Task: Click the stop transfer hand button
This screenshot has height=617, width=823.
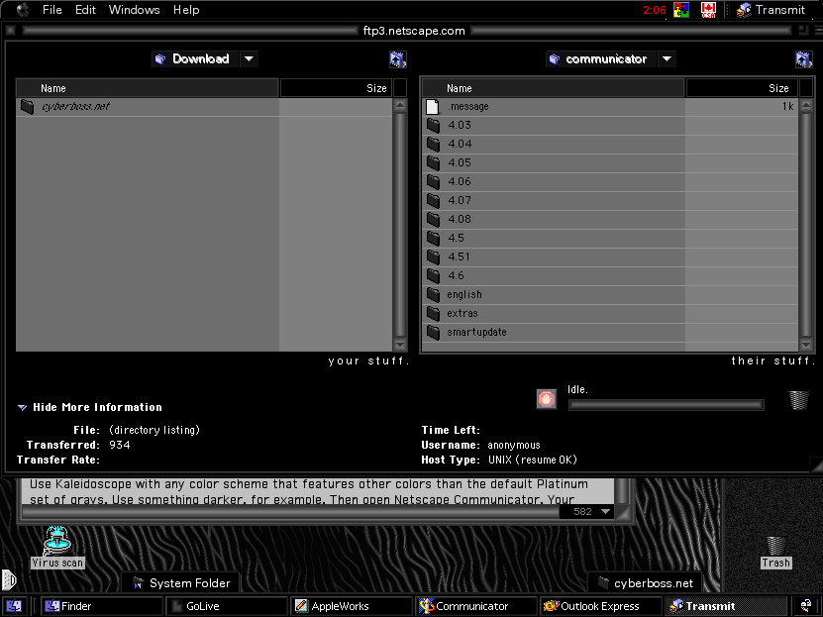Action: [x=547, y=399]
